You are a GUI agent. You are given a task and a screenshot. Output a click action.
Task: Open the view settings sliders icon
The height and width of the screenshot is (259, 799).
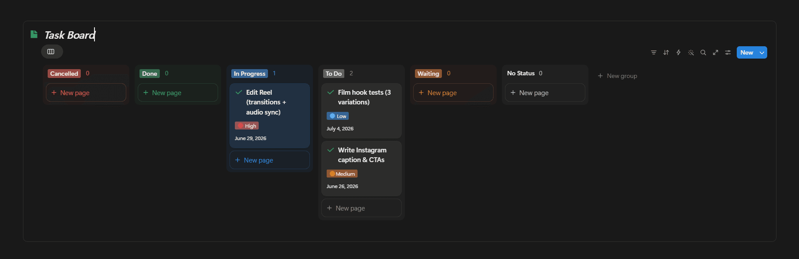pyautogui.click(x=728, y=52)
